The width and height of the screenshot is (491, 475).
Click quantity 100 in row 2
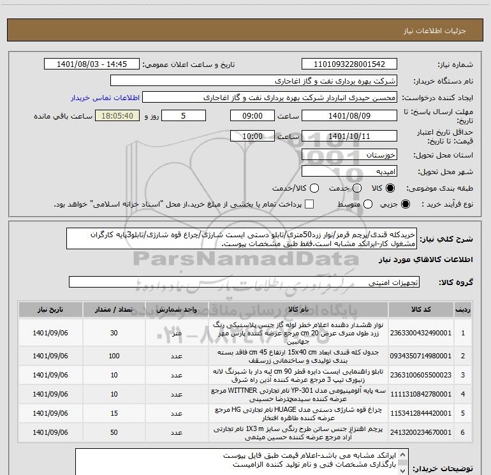point(114,356)
